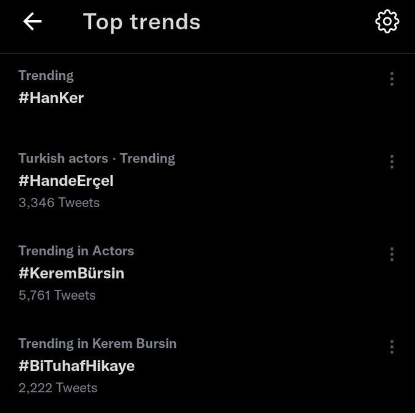This screenshot has height=413, width=415.
Task: Click the Top trends page title
Action: point(142,22)
